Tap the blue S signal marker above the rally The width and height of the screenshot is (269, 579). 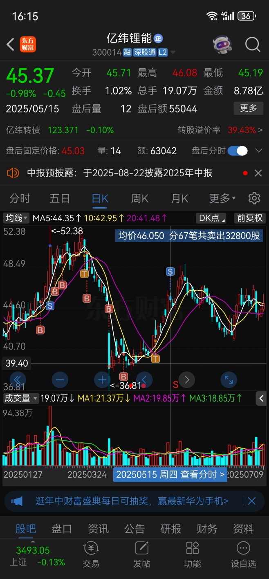click(170, 271)
